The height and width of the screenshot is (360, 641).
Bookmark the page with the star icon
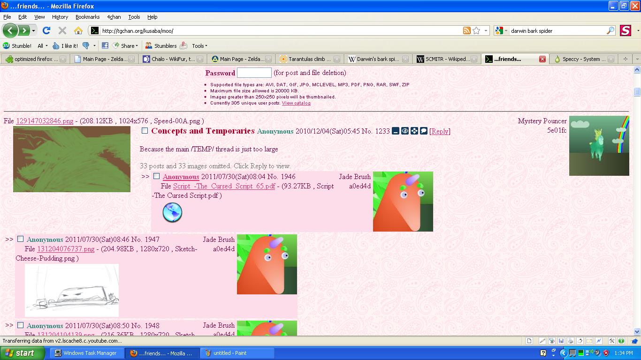476,31
